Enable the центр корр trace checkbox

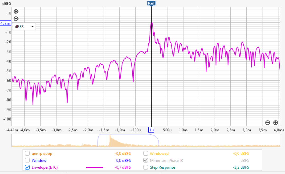pos(27,153)
